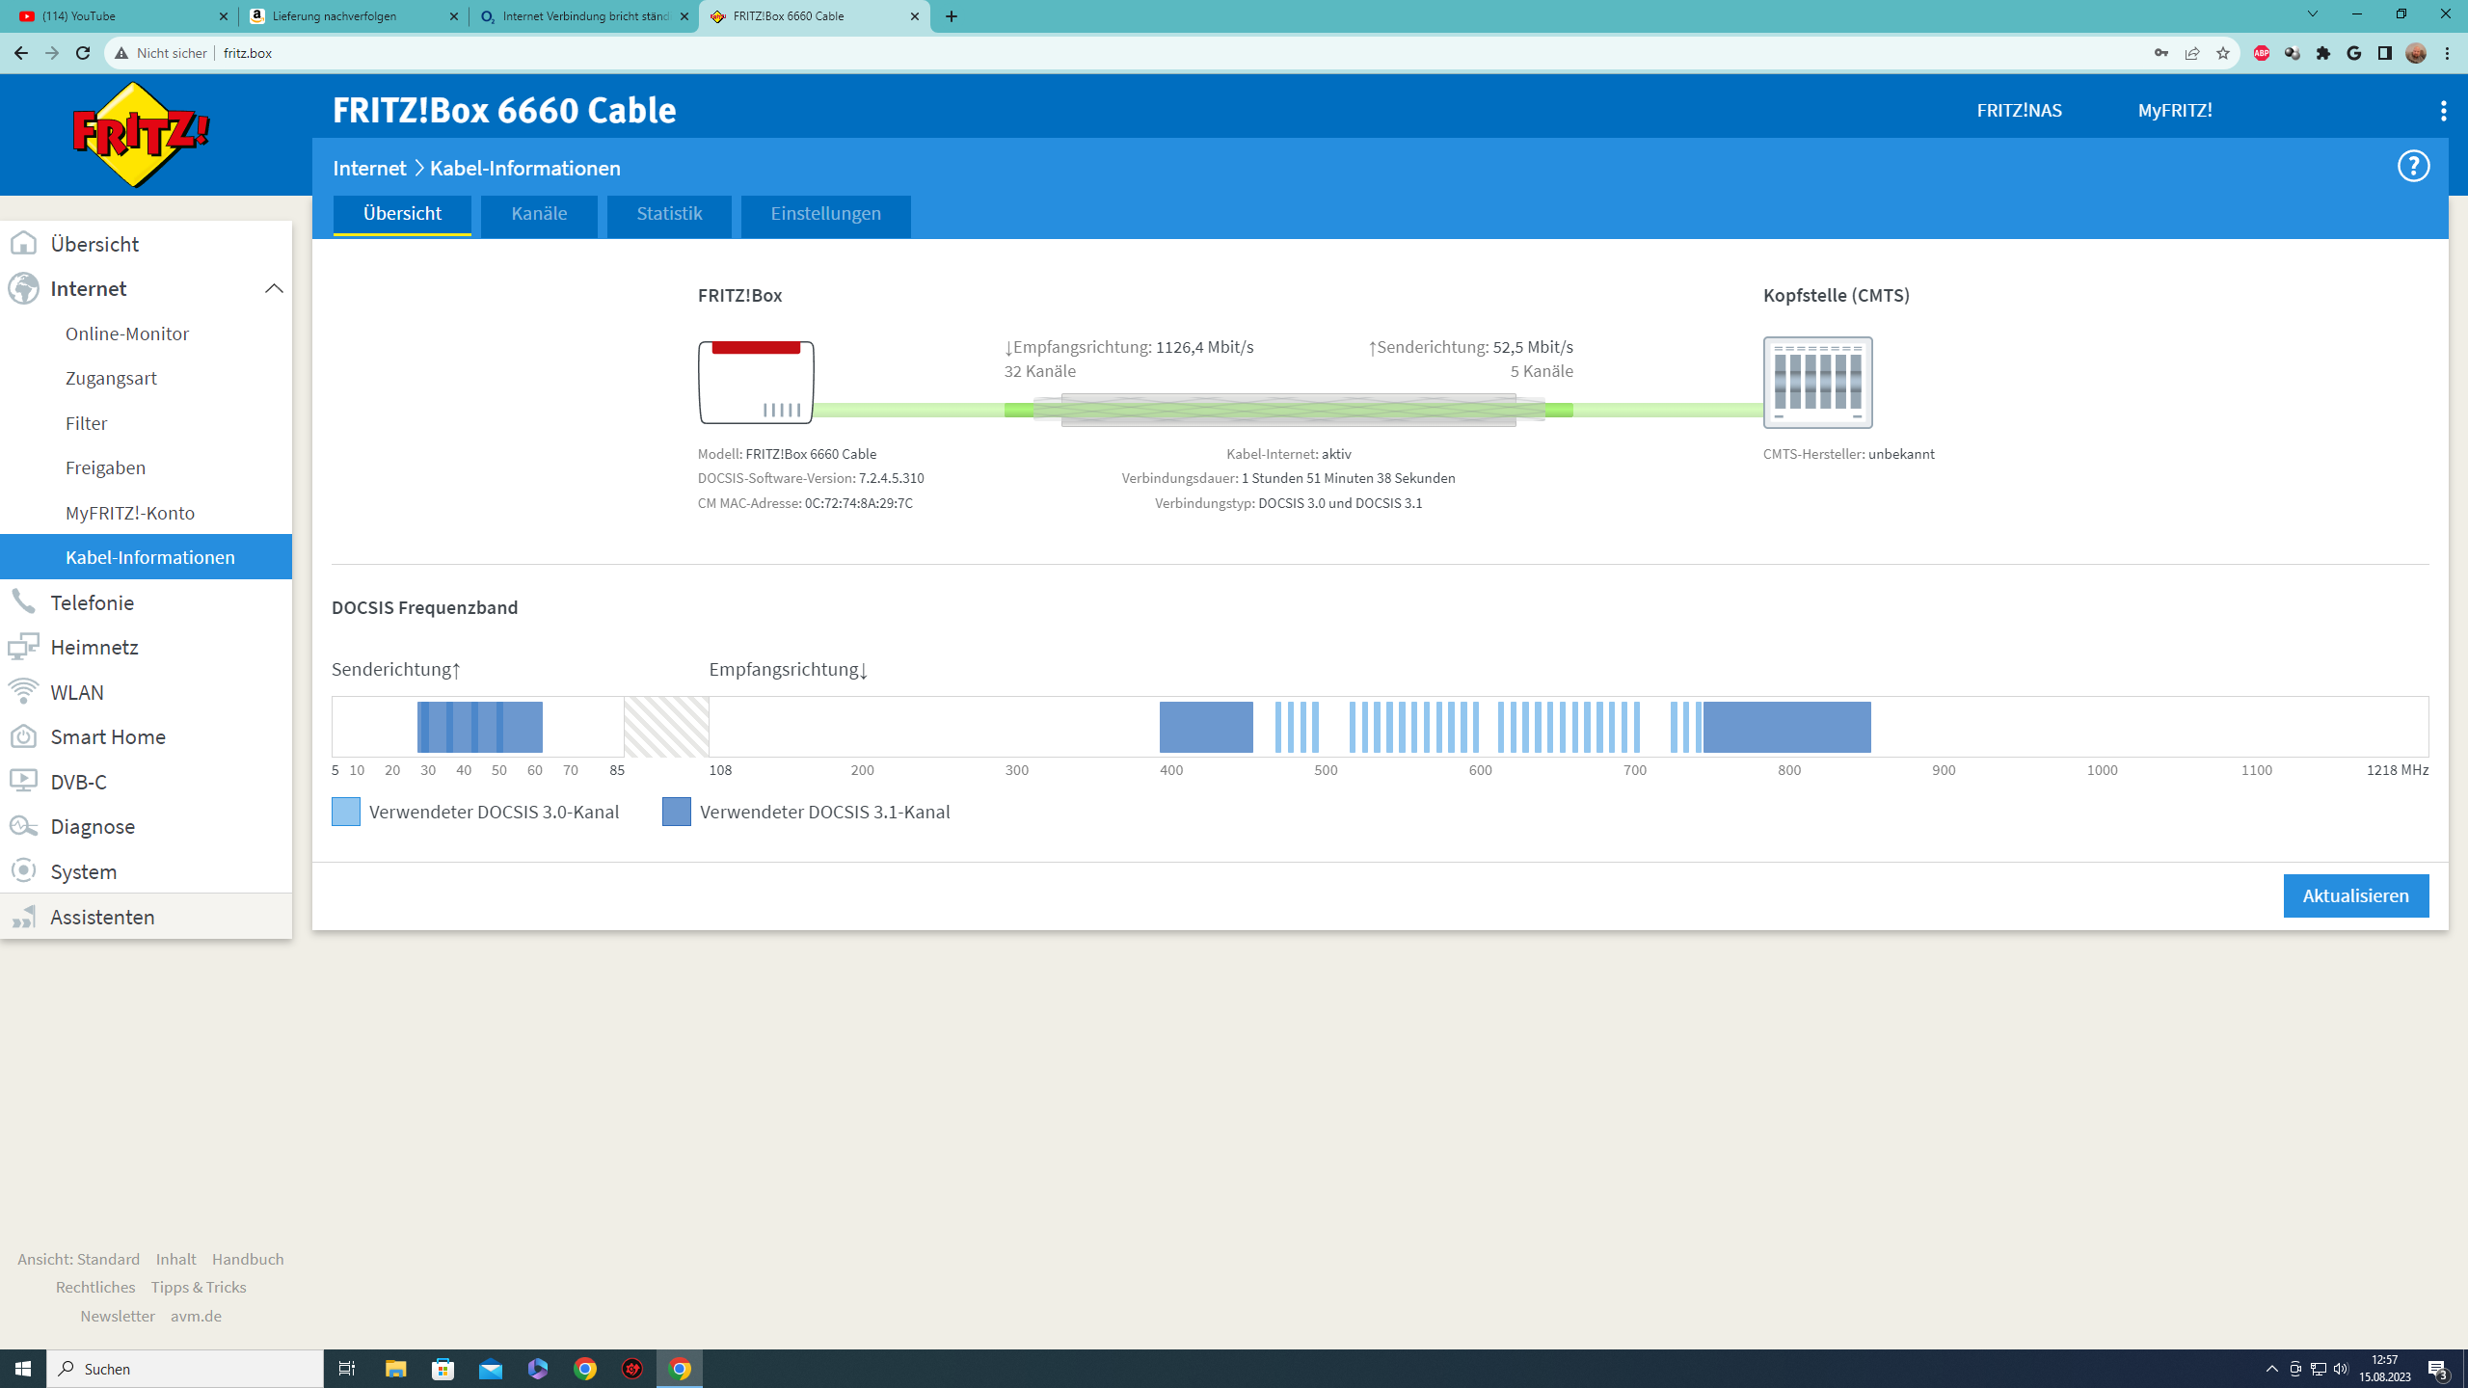Open the side panel icon in Chrome
Image resolution: width=2468 pixels, height=1388 pixels.
pos(2385,53)
